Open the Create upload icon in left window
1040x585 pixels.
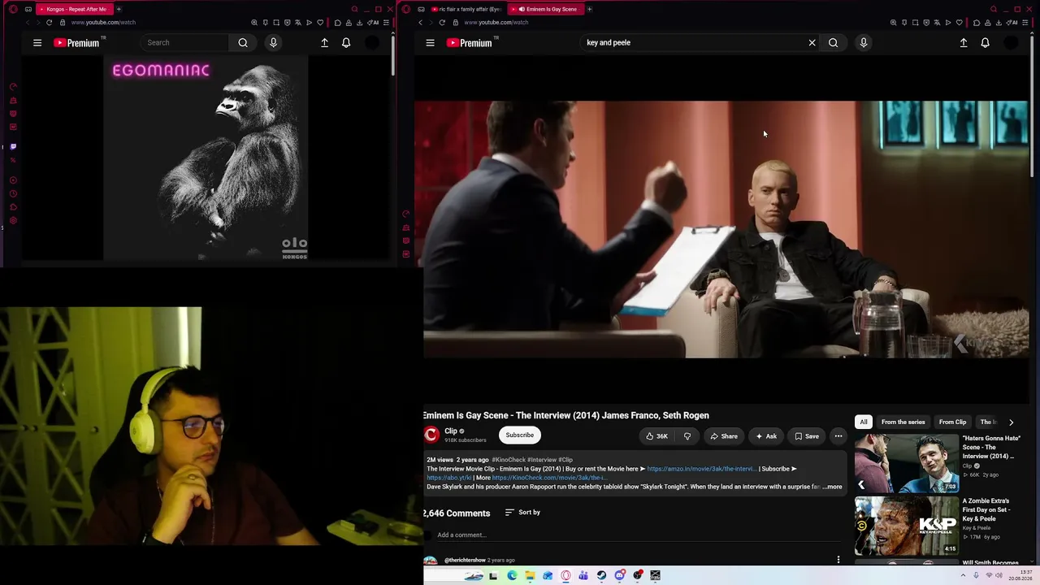click(324, 43)
